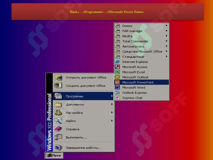Click Microsoft Access label text
213x160 pixels.
(x=135, y=67)
